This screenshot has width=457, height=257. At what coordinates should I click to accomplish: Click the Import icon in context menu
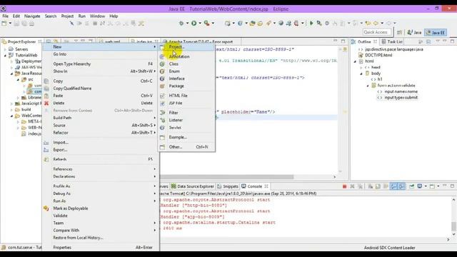[x=46, y=143]
